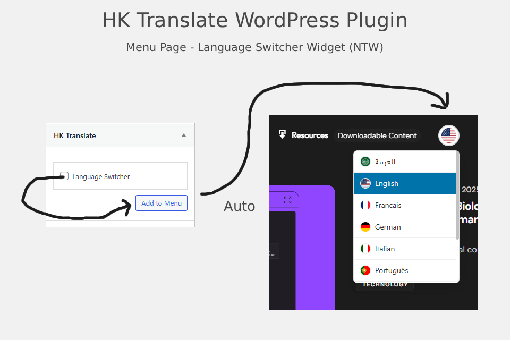Viewport: 510px width, 340px height.
Task: Click the French flag icon
Action: click(365, 205)
